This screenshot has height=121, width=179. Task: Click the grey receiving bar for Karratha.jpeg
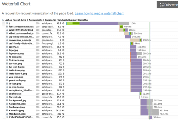[x=153, y=110]
